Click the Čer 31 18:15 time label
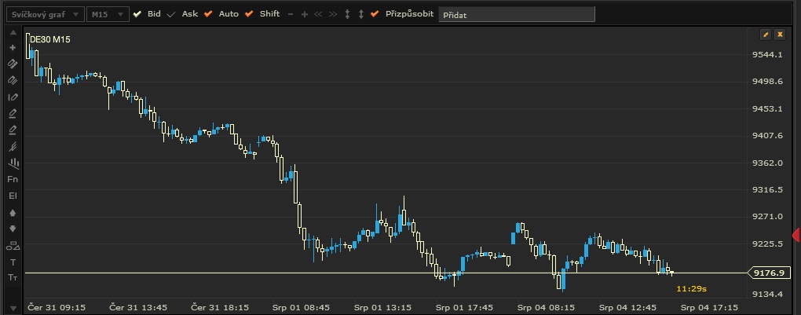This screenshot has width=801, height=315. pyautogui.click(x=220, y=307)
